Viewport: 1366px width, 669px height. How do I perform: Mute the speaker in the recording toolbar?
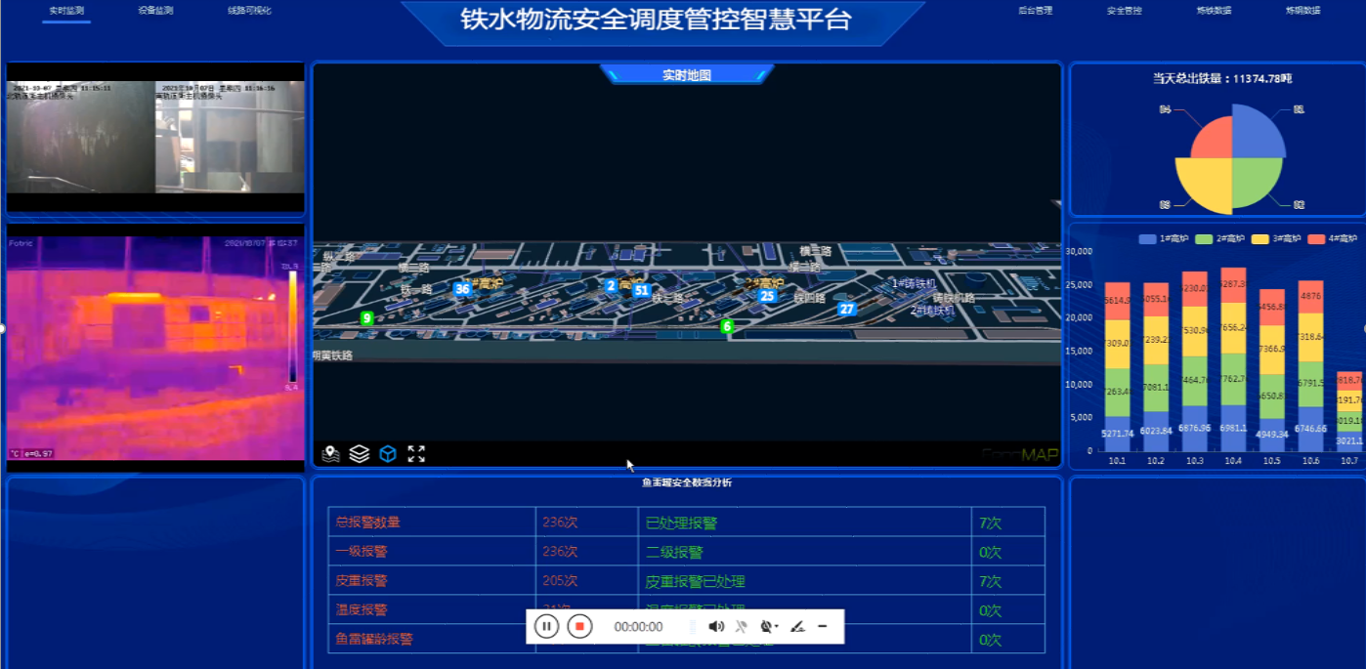[x=717, y=626]
